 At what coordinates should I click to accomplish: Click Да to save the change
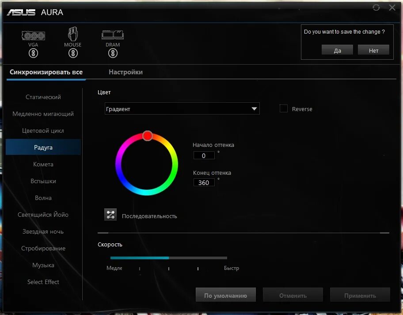[337, 50]
